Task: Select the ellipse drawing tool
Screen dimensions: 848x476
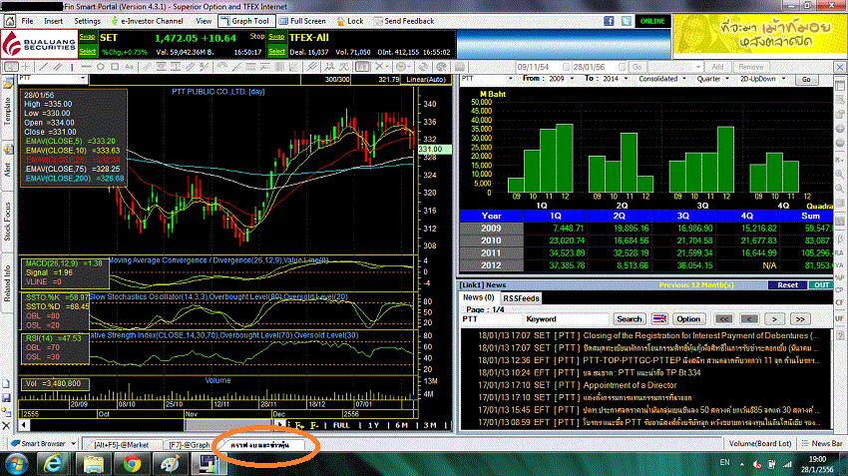Action: coord(101,67)
